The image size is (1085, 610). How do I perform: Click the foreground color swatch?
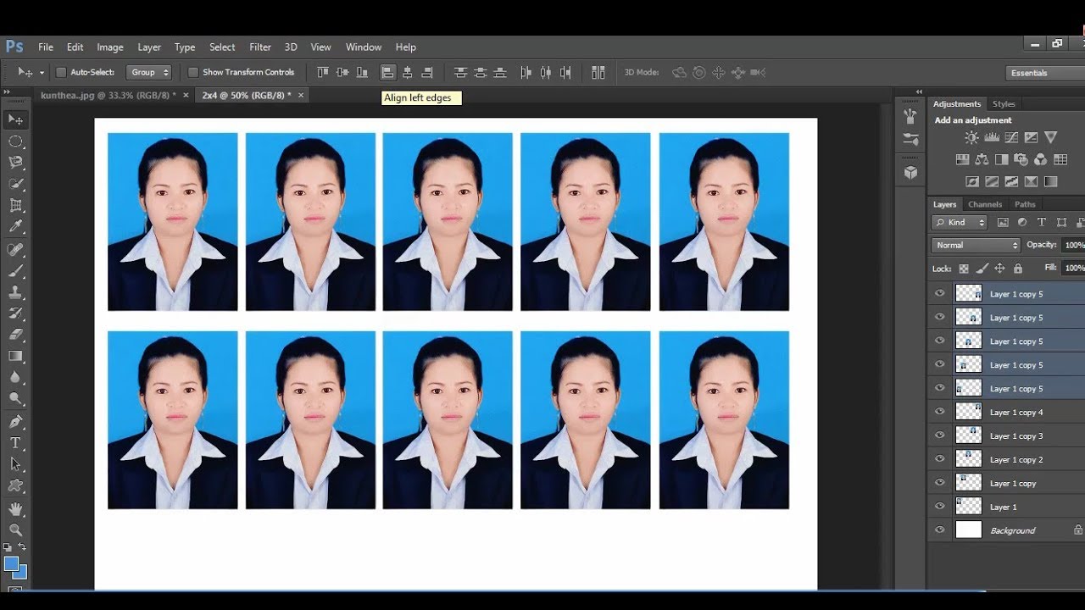point(11,563)
